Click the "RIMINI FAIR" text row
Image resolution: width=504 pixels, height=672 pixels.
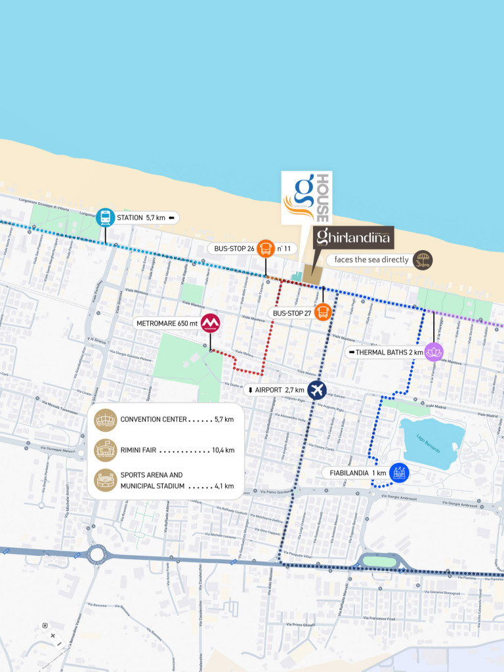pyautogui.click(x=177, y=450)
